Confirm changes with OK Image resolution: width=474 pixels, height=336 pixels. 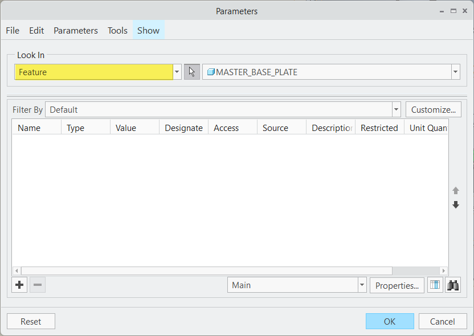390,321
